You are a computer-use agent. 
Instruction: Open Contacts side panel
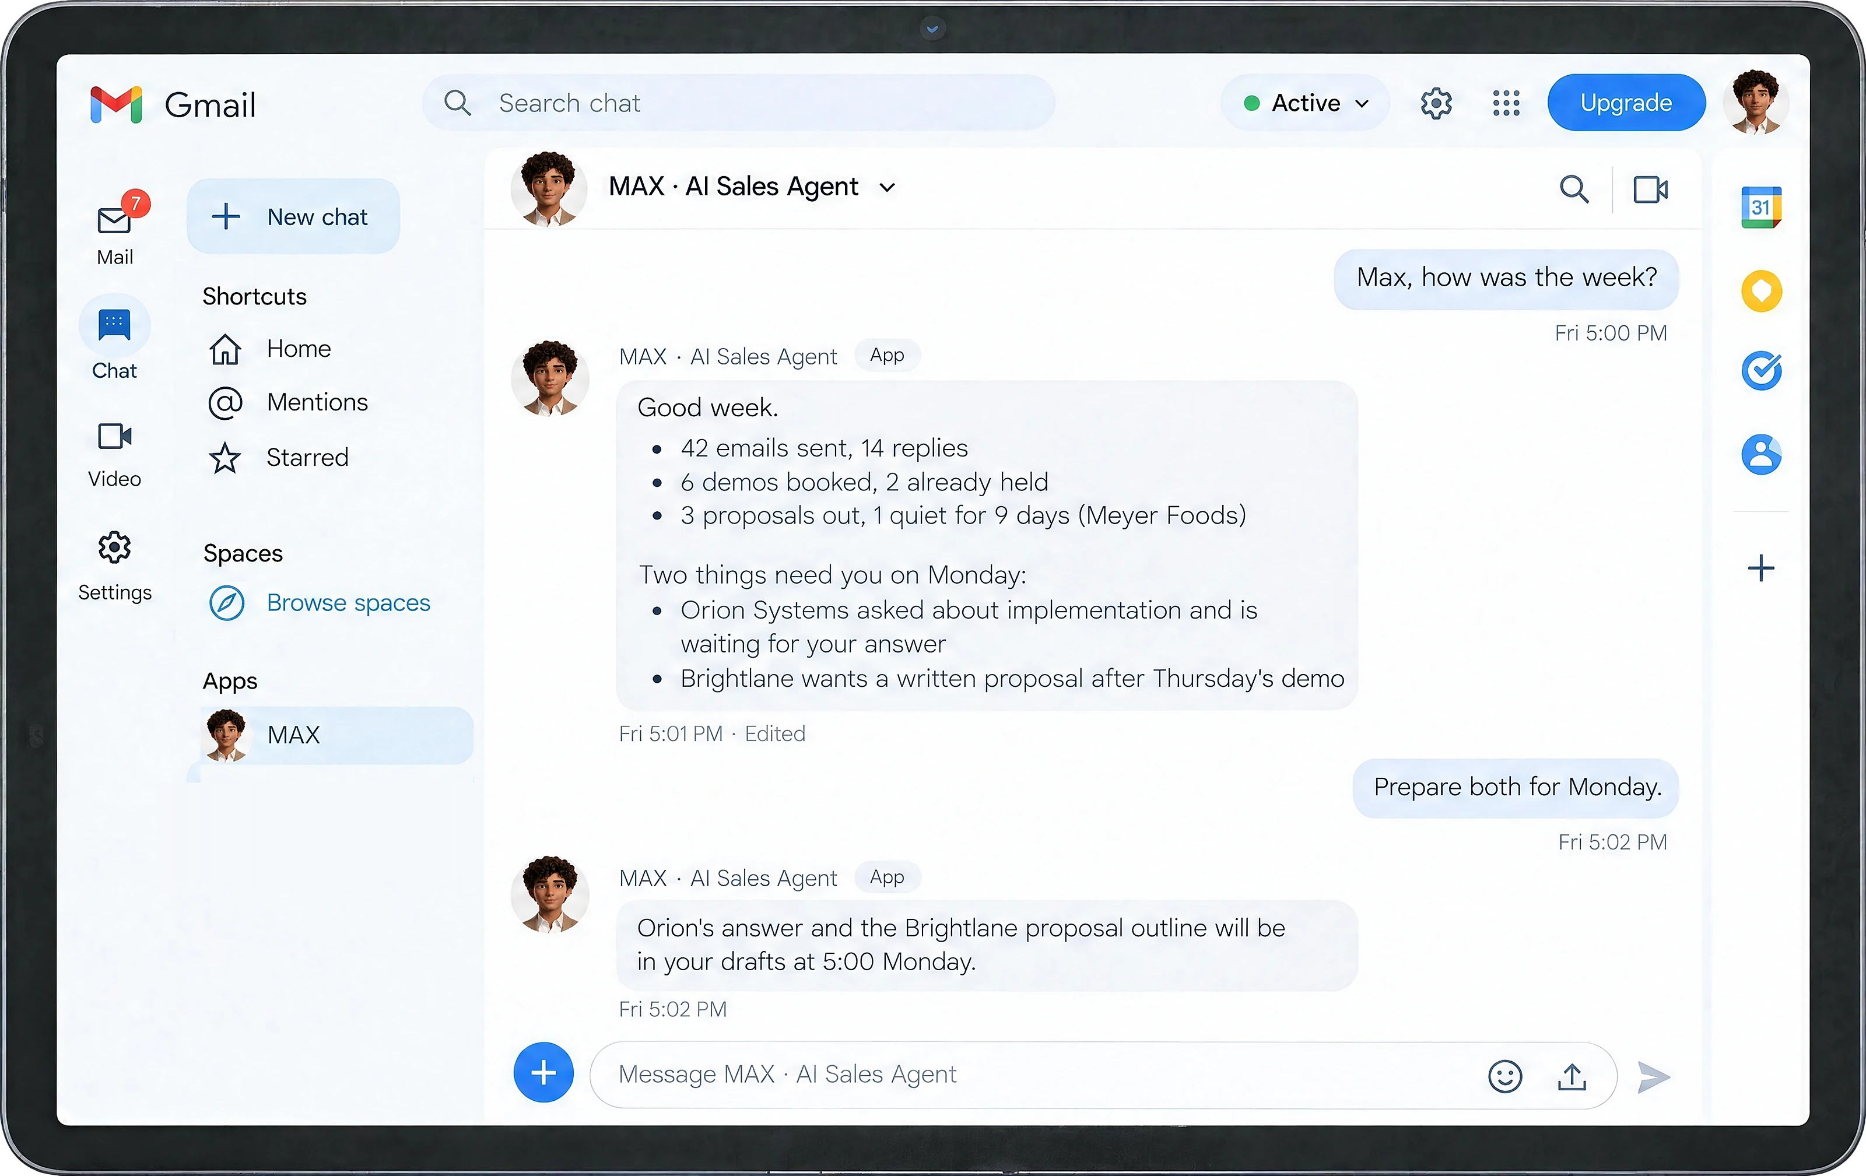(x=1760, y=454)
